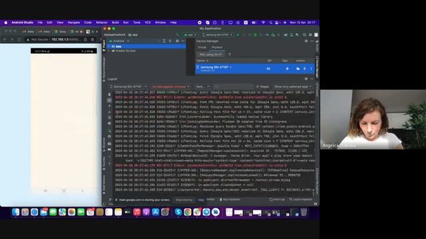The width and height of the screenshot is (426, 239).
Task: Open Device Manager side tab on right edge
Action: click(x=317, y=68)
